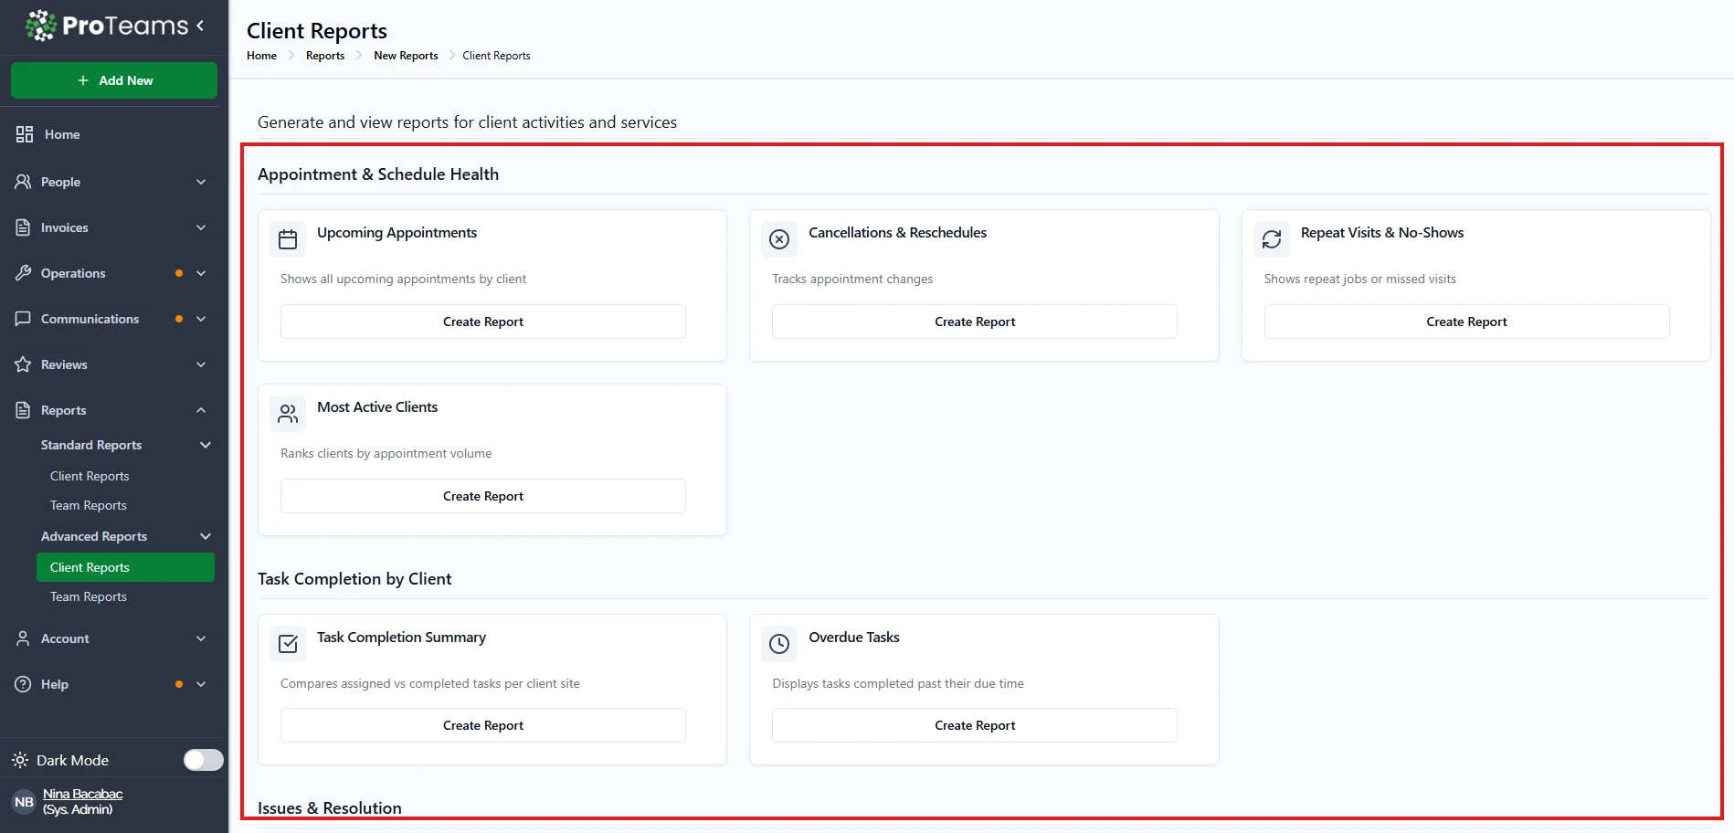Toggle Dark Mode switch on
The width and height of the screenshot is (1734, 833).
point(203,760)
